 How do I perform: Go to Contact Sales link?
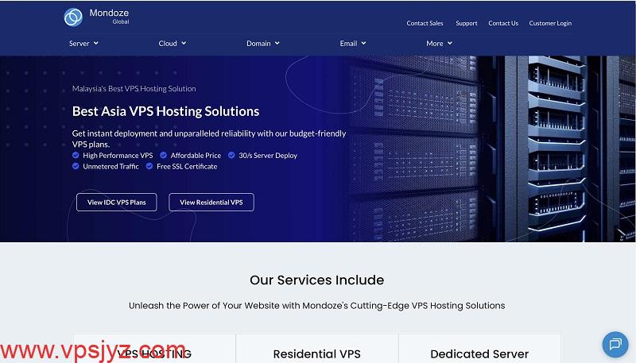(x=425, y=23)
